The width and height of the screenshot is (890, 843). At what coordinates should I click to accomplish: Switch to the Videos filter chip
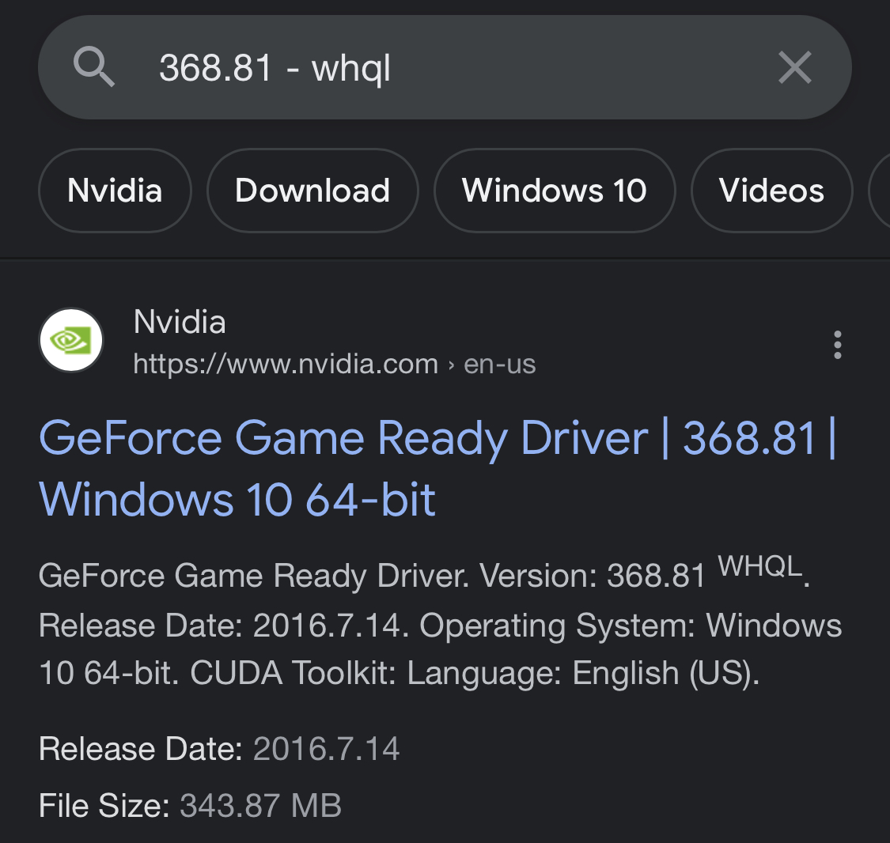(771, 191)
